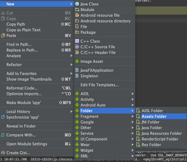Click the Create Gist GitHub icon
This screenshot has width=187, height=162.
pos(3,153)
